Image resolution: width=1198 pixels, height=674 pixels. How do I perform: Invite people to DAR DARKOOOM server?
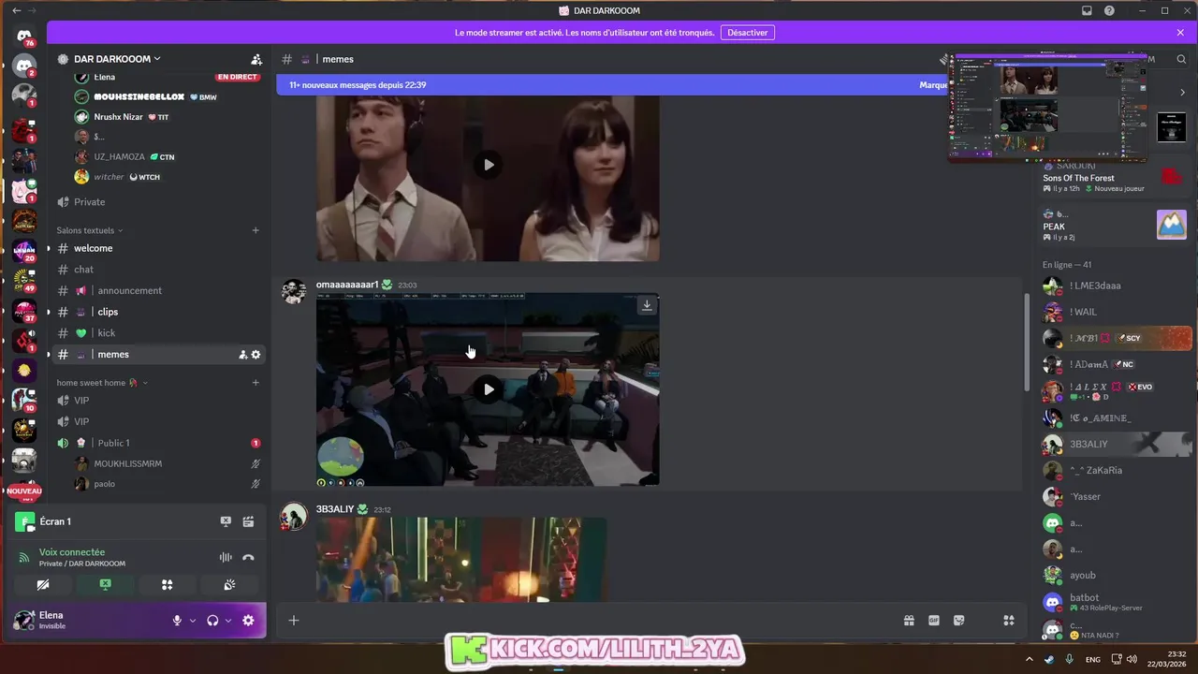point(256,59)
